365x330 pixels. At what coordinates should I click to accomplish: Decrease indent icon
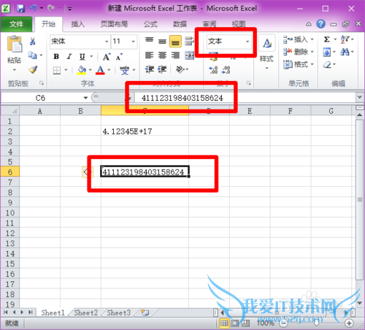point(150,69)
